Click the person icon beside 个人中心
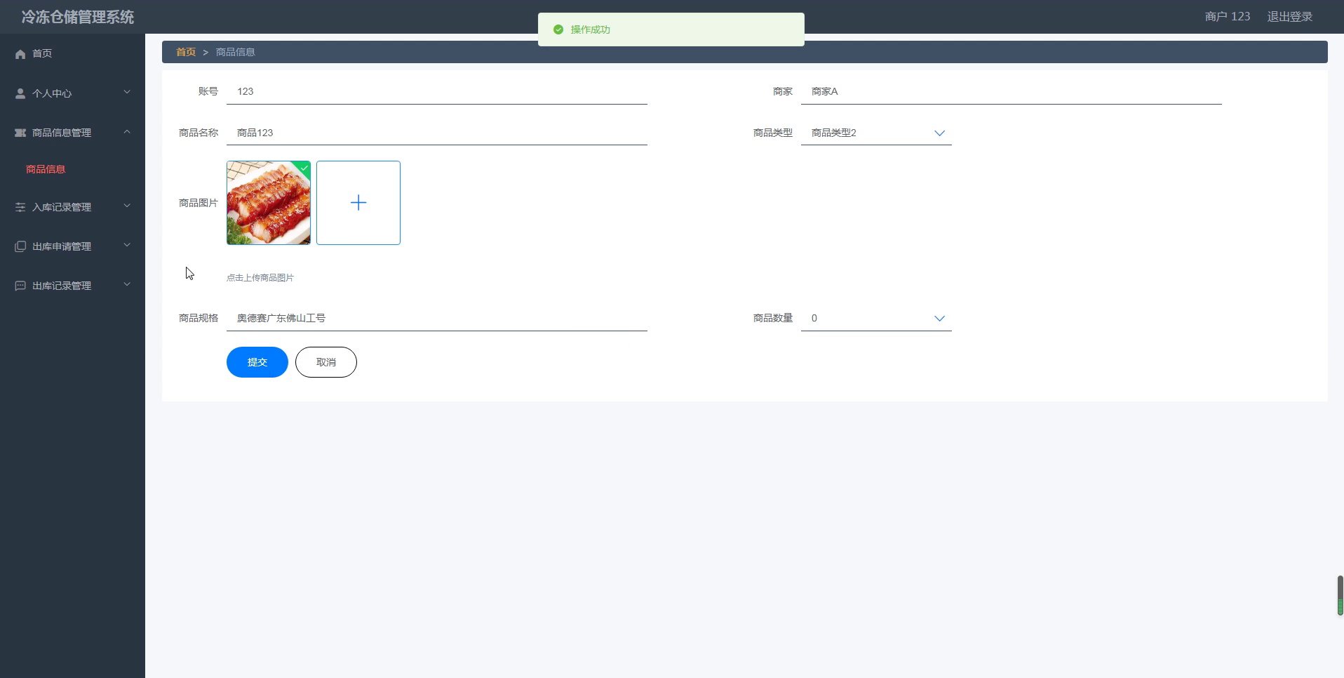The width and height of the screenshot is (1344, 678). (20, 93)
